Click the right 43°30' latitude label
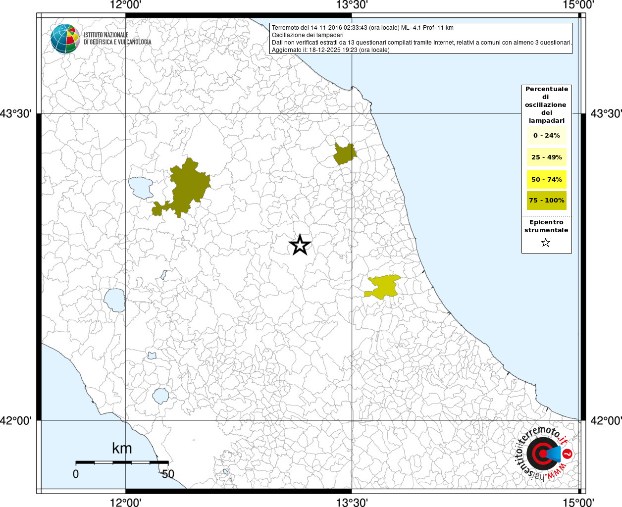 pyautogui.click(x=606, y=114)
